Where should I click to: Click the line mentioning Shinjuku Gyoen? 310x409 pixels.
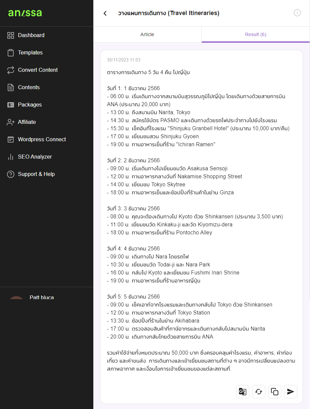coord(153,136)
